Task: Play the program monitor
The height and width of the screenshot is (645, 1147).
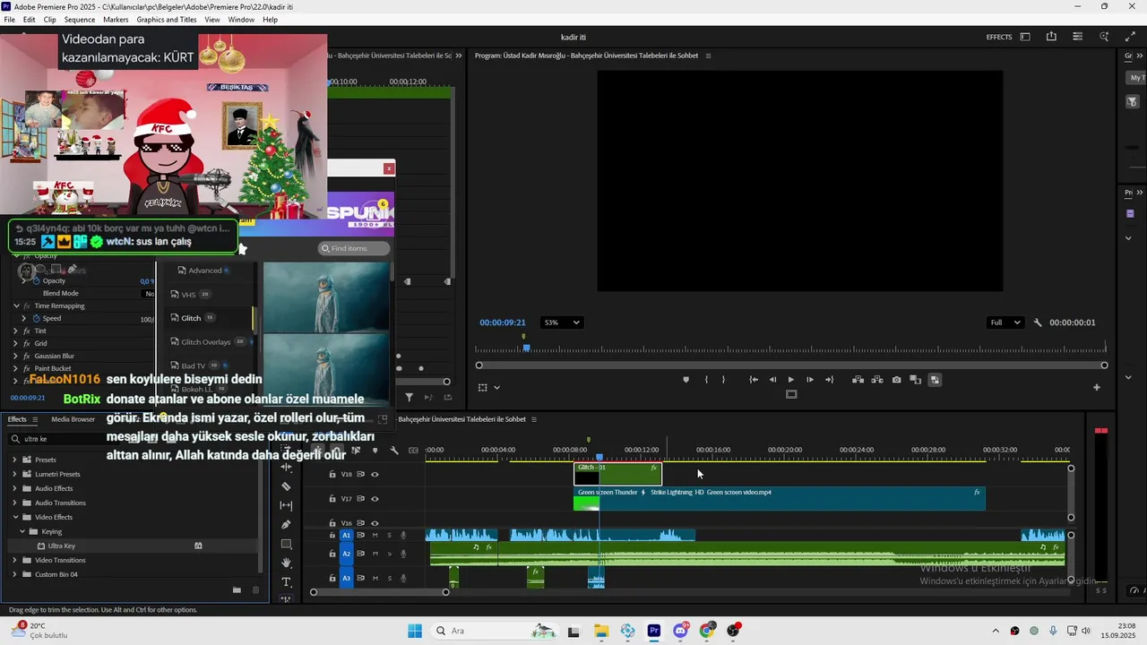Action: (791, 380)
